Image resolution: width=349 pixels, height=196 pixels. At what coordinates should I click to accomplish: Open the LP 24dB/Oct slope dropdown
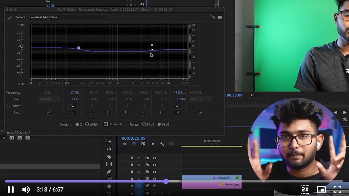point(200,99)
